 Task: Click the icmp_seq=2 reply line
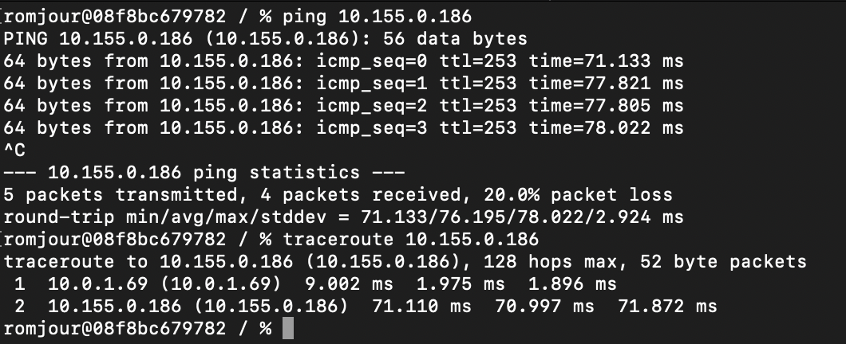[344, 106]
